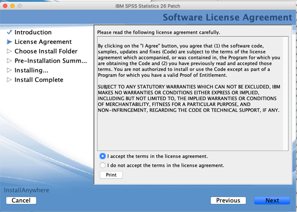Select the Introduction step label

coord(33,32)
